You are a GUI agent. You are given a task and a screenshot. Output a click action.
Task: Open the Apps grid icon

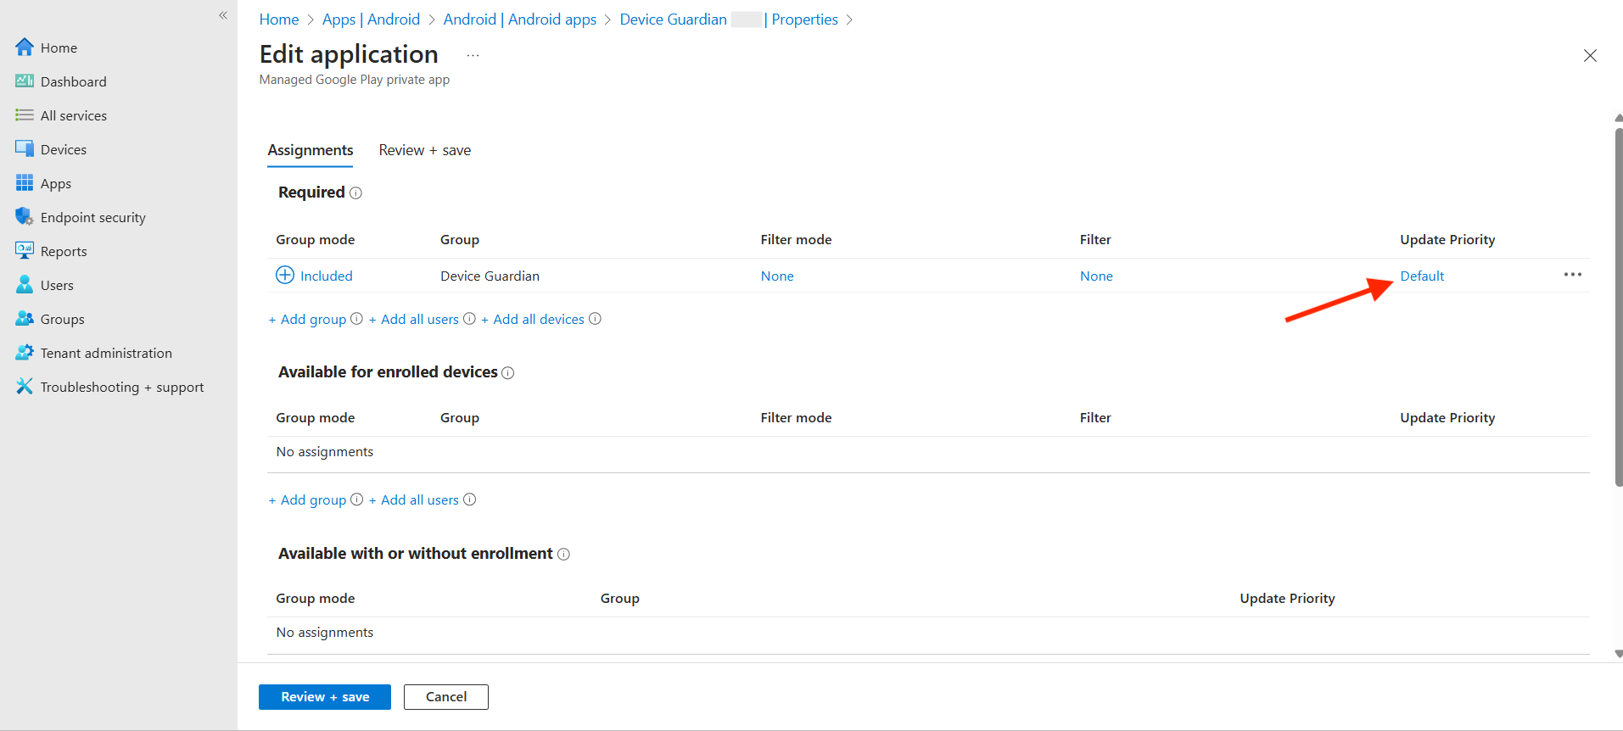tap(25, 183)
